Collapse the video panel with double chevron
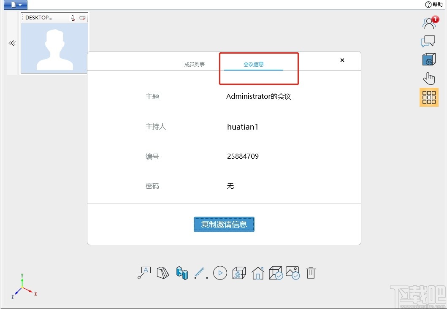Viewport: 447px width, 309px height. click(x=12, y=43)
